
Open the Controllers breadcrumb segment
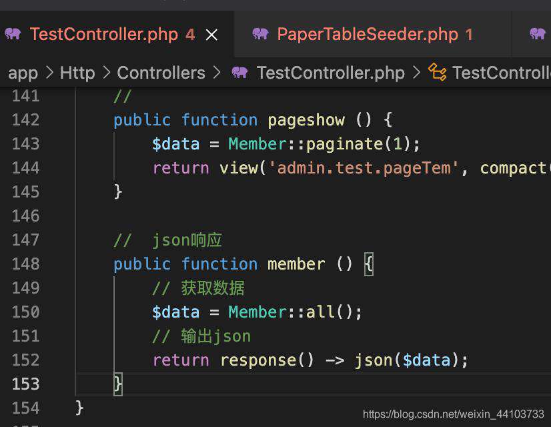(161, 73)
